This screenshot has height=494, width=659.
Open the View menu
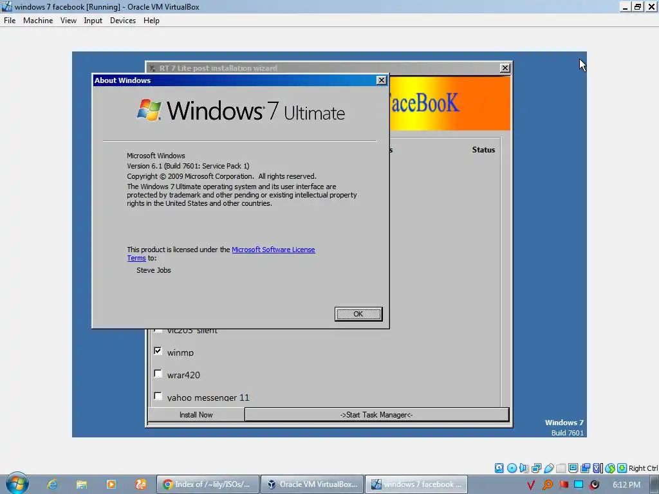[68, 21]
